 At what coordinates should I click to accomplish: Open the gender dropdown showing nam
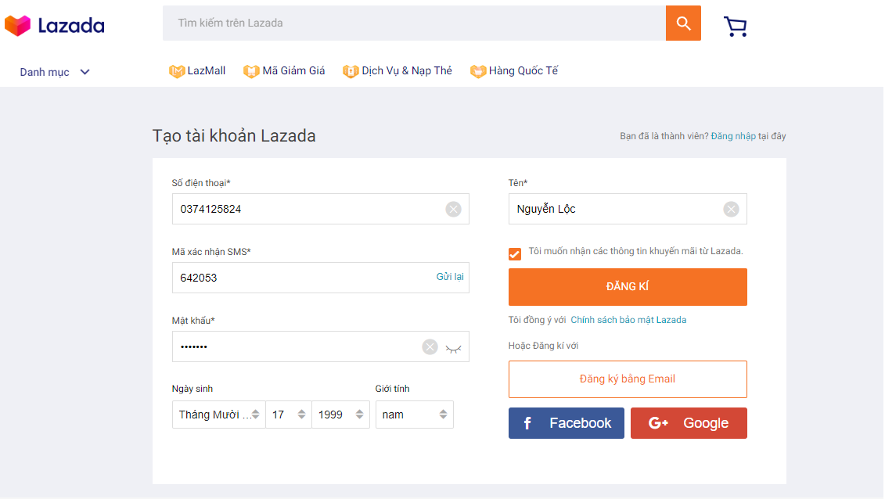(414, 415)
